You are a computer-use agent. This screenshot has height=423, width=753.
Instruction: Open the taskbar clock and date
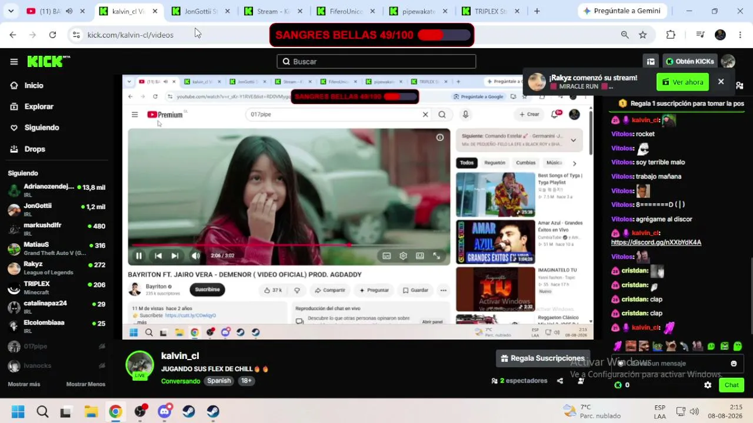(x=727, y=411)
